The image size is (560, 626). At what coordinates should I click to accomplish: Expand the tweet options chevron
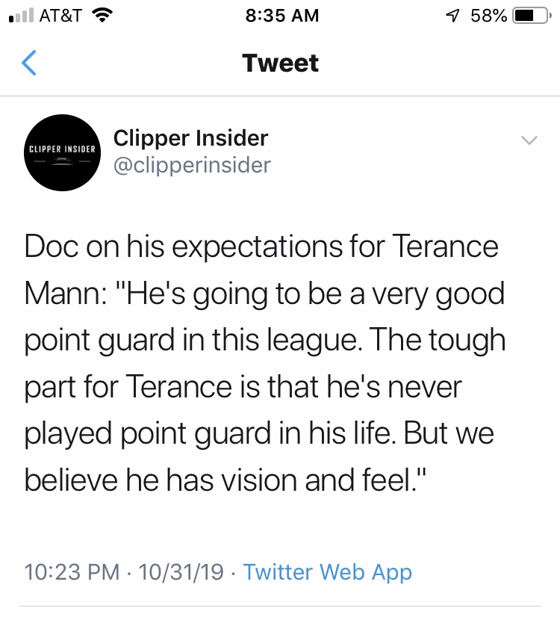point(529,140)
